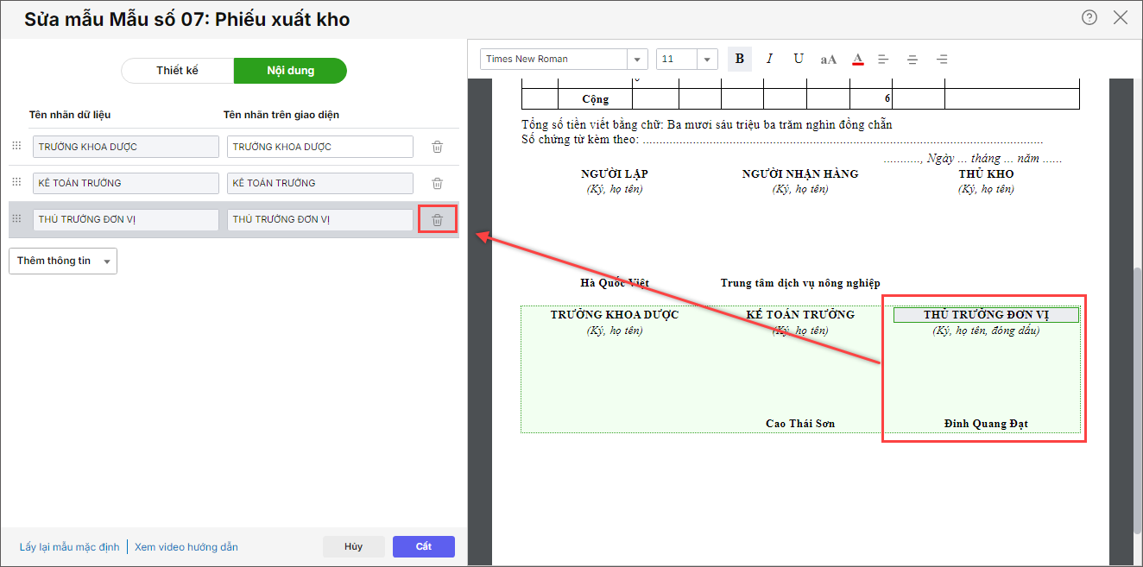Click the Hủy button
Screen dimensions: 1143x567
tap(353, 546)
